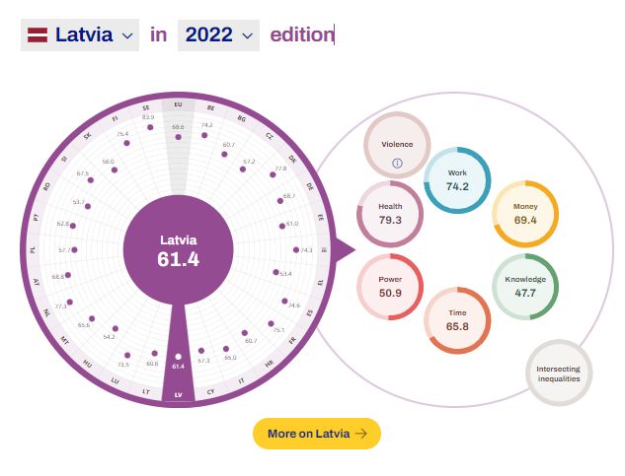Image resolution: width=625 pixels, height=476 pixels.
Task: Open the Intersecting inequalities bubble
Action: (558, 374)
